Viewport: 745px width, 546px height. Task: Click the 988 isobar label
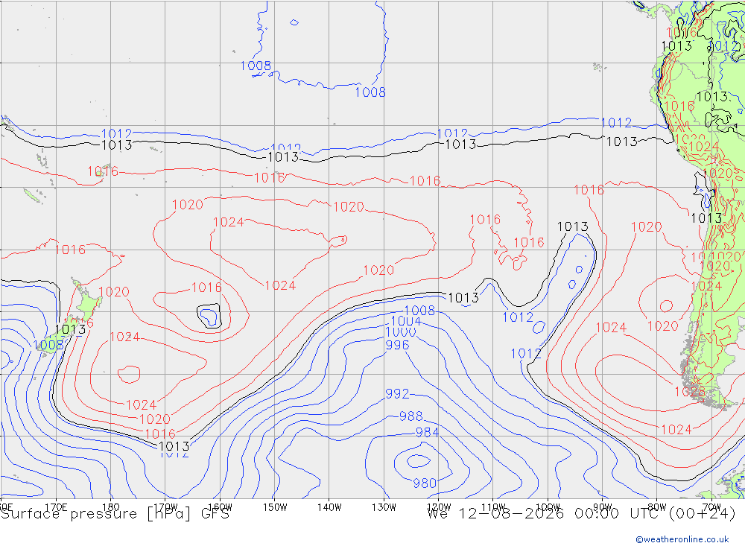click(411, 416)
